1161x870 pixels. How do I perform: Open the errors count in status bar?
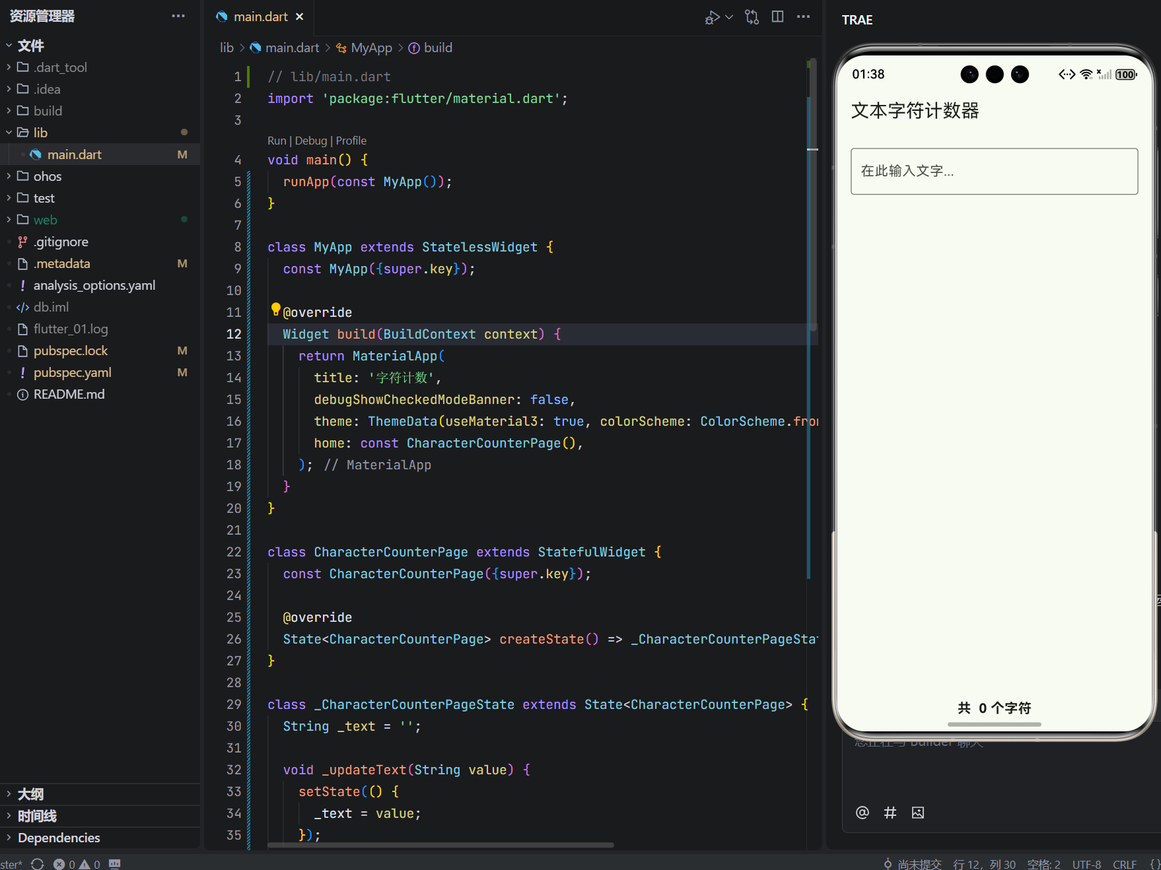point(65,864)
